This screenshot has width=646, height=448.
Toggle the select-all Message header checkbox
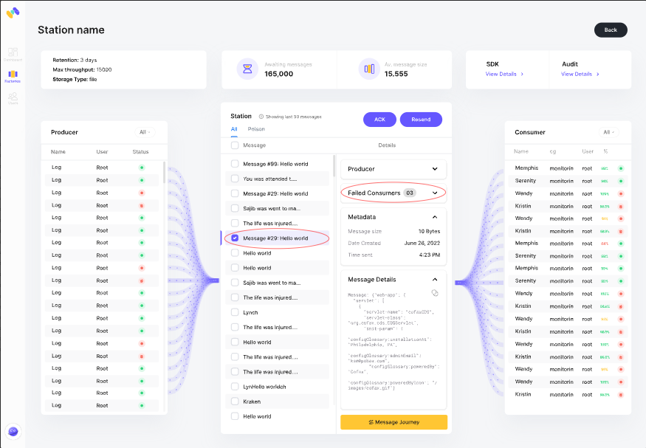[235, 145]
